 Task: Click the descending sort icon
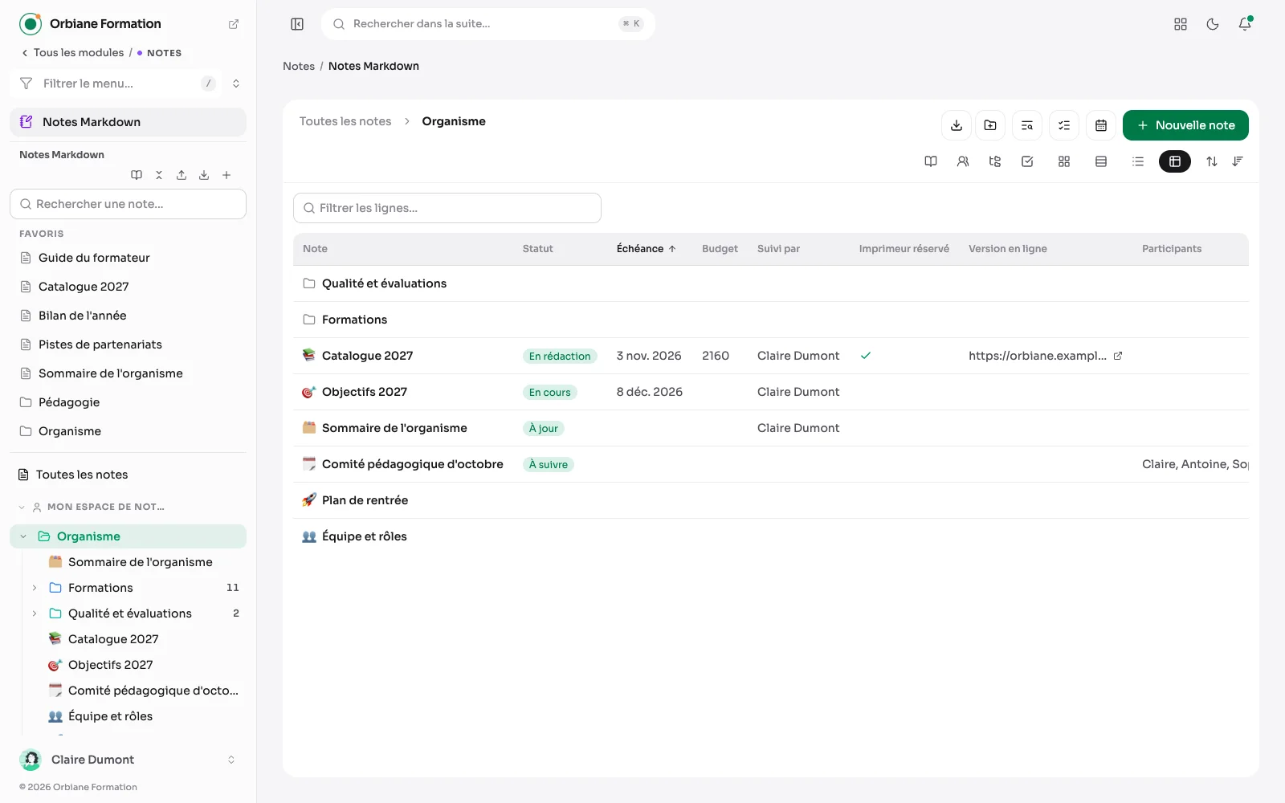pos(1237,161)
